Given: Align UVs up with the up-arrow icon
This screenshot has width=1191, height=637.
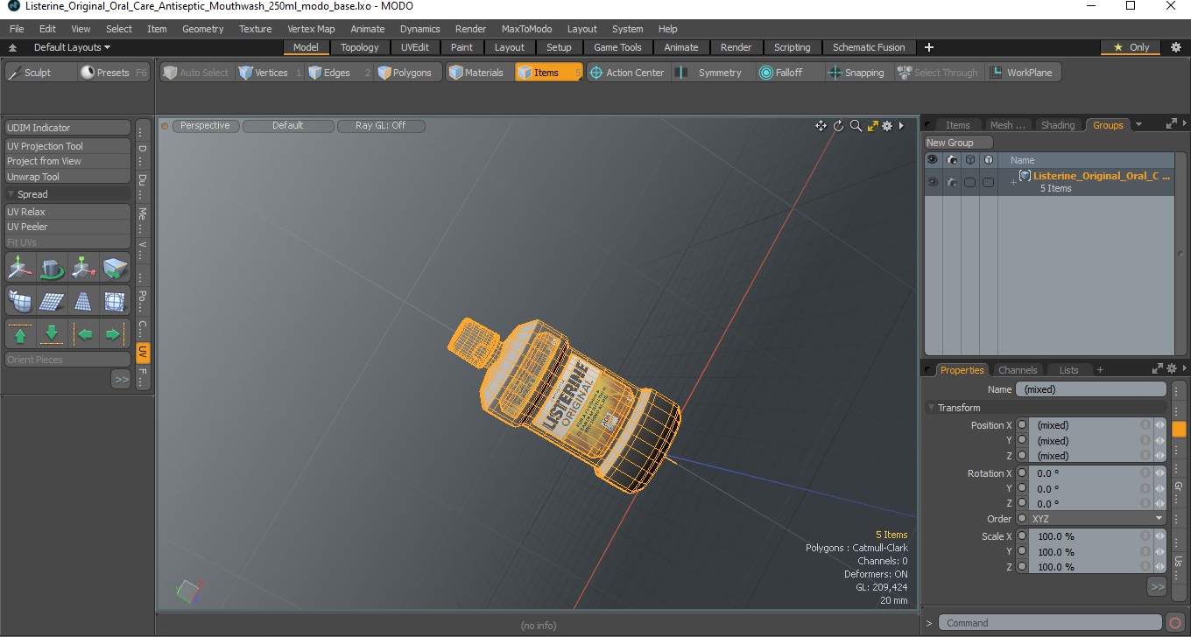Looking at the screenshot, I should 20,334.
